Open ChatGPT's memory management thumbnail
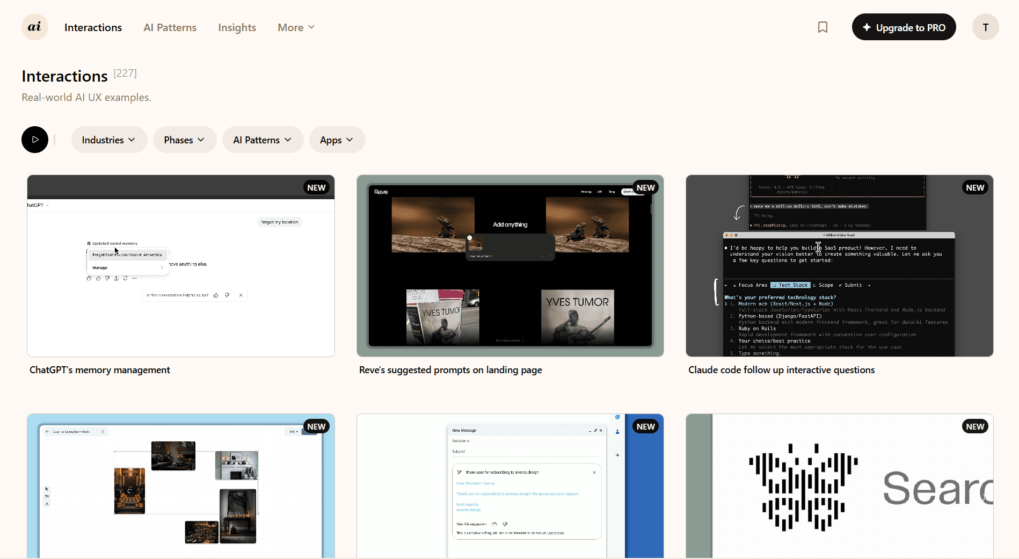 click(x=181, y=266)
